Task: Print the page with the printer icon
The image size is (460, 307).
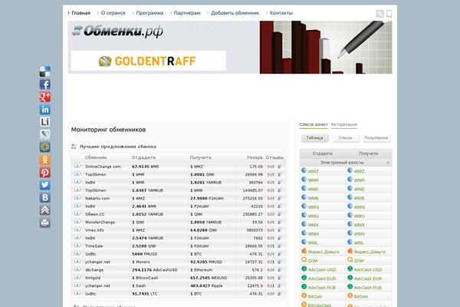Action: (x=45, y=223)
